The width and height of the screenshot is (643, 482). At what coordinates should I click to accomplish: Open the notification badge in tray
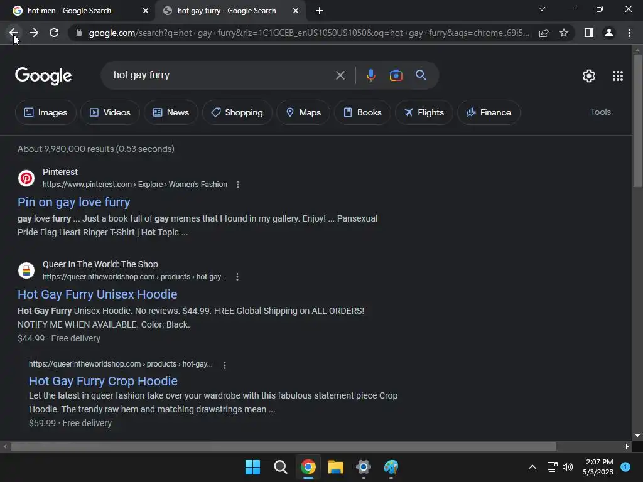tap(625, 467)
